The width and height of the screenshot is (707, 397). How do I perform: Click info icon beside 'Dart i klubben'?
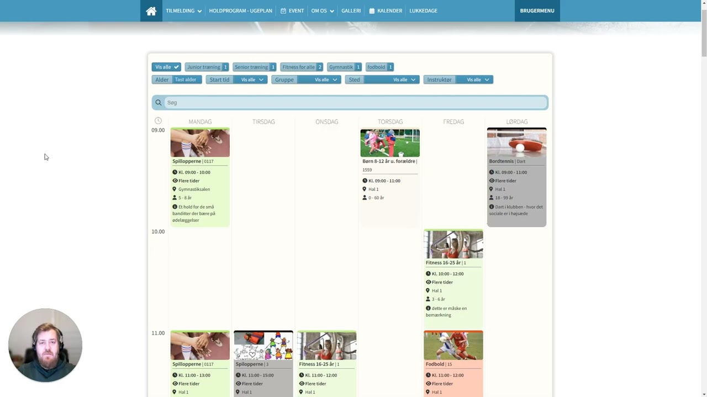(x=492, y=207)
